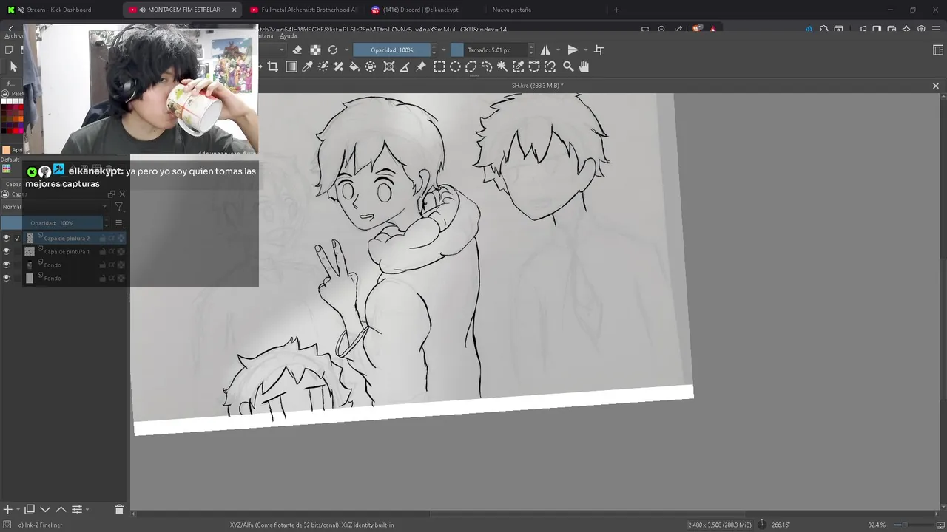Open vertical mirror options dropdown
The width and height of the screenshot is (947, 532).
(x=585, y=50)
